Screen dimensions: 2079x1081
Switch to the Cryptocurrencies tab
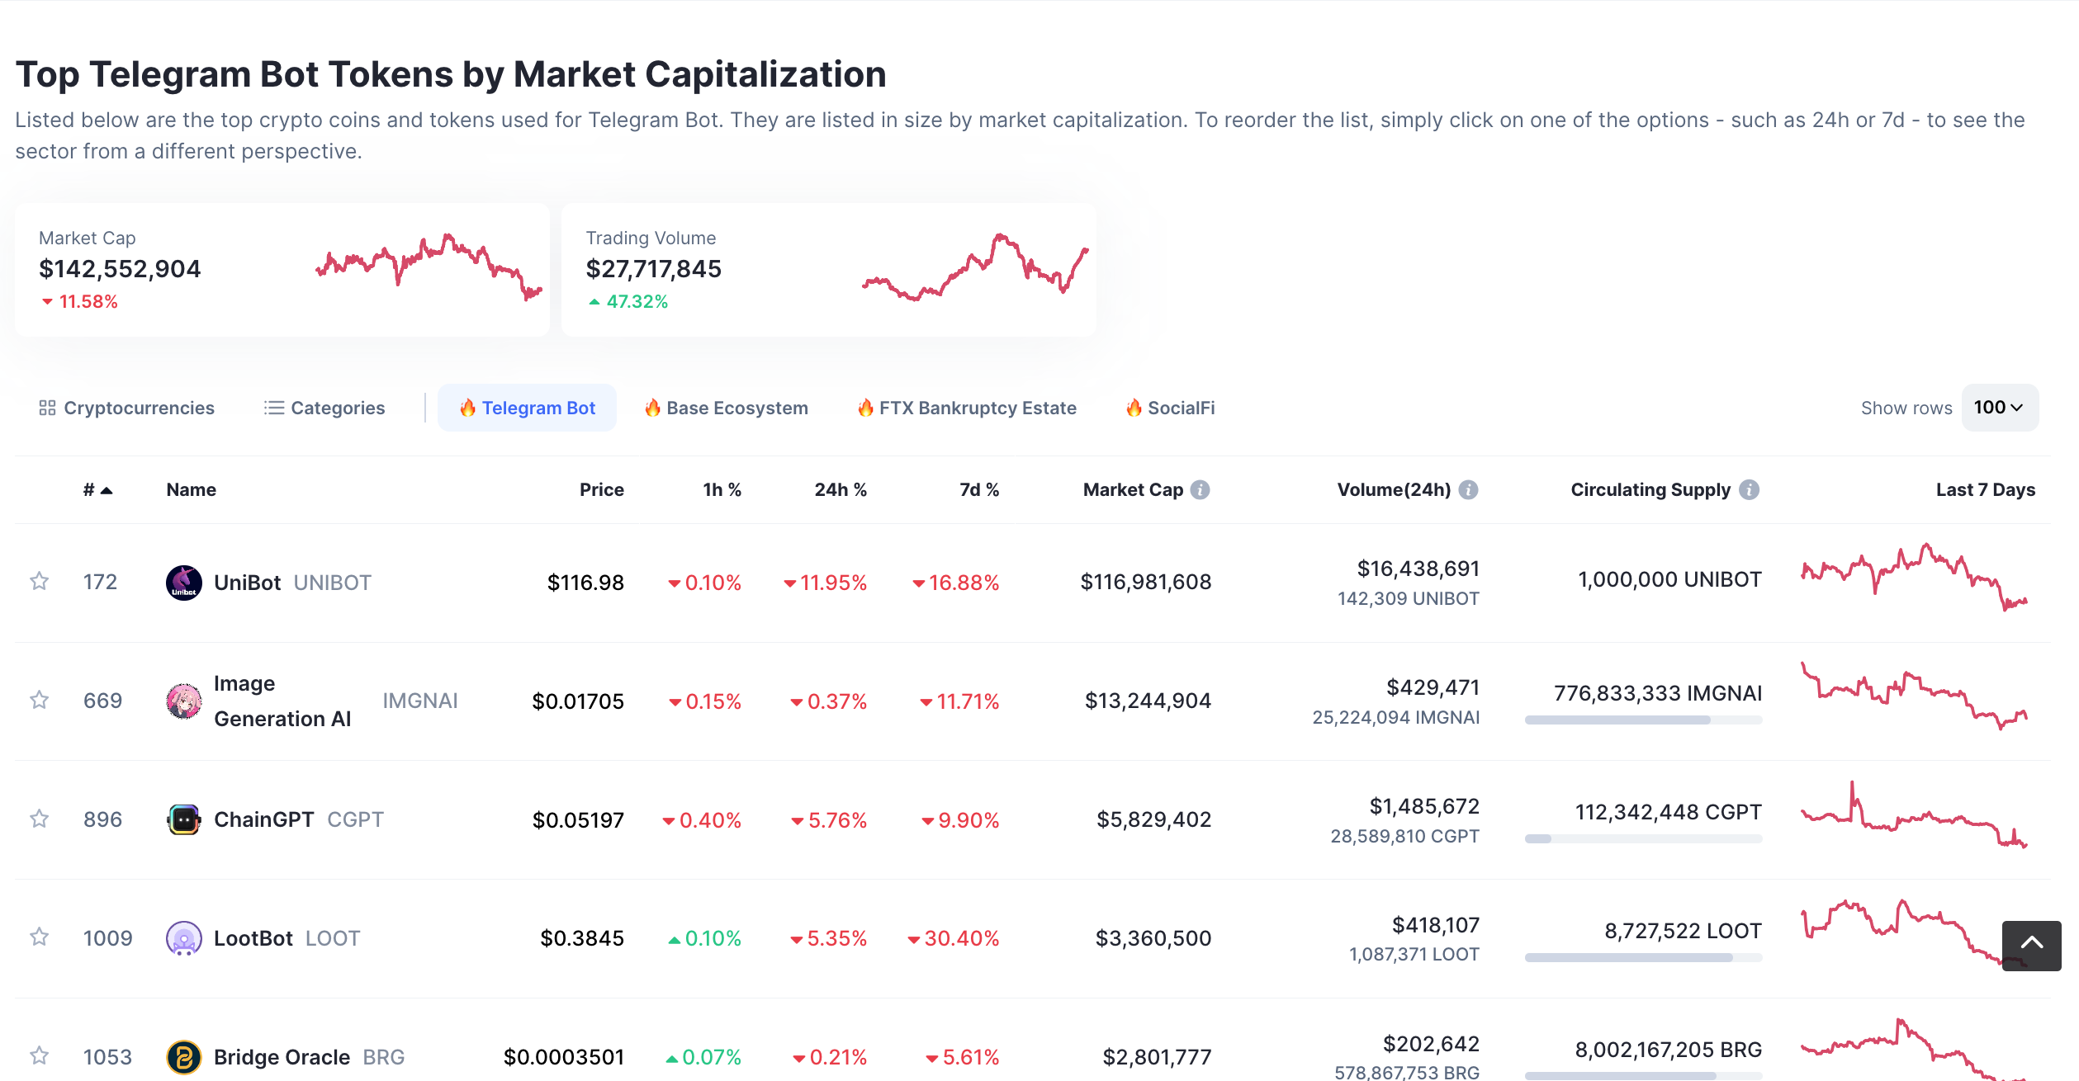[x=127, y=408]
